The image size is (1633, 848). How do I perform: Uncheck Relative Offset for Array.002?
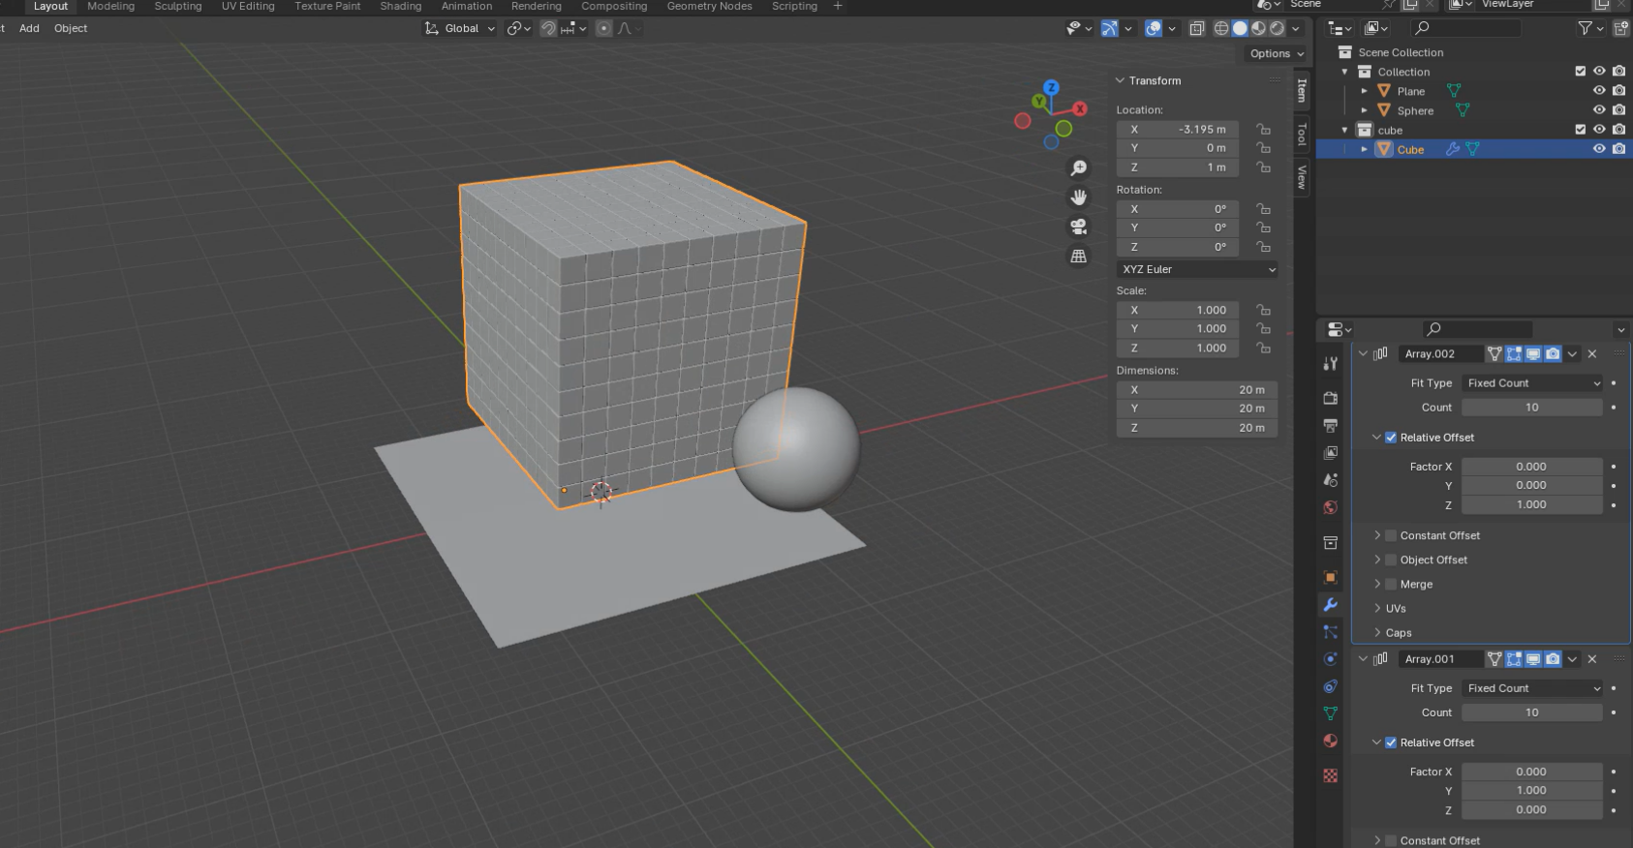(1391, 438)
